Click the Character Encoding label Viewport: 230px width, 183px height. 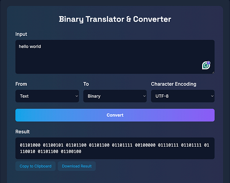click(x=173, y=84)
